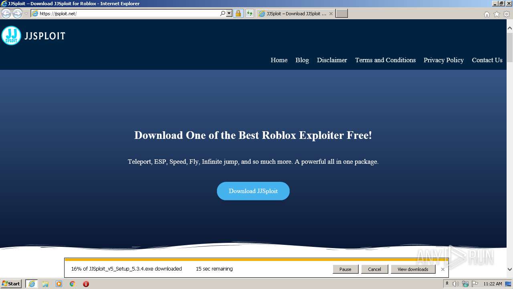Click the search magnifier in address bar
Screen dimensions: 513x289
pos(223,13)
